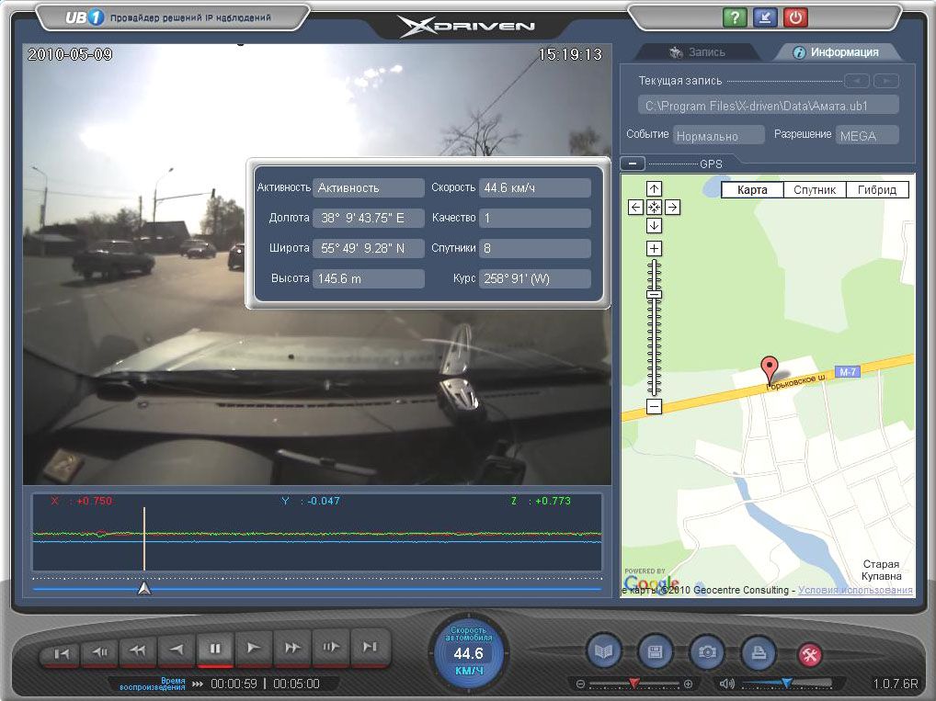The image size is (936, 701).
Task: Mute audio with the speaker icon
Action: (x=726, y=684)
